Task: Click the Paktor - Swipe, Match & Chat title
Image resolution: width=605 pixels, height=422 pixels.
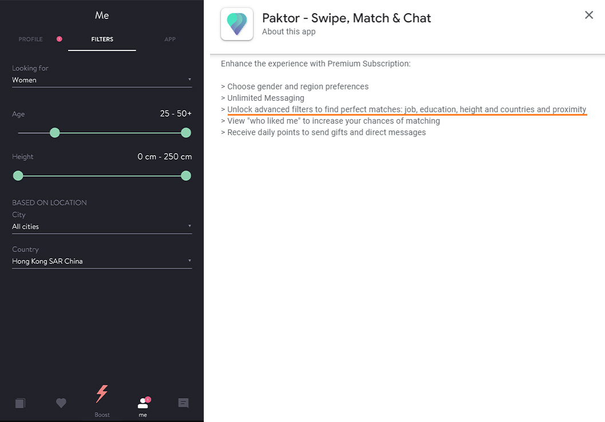Action: coord(346,18)
